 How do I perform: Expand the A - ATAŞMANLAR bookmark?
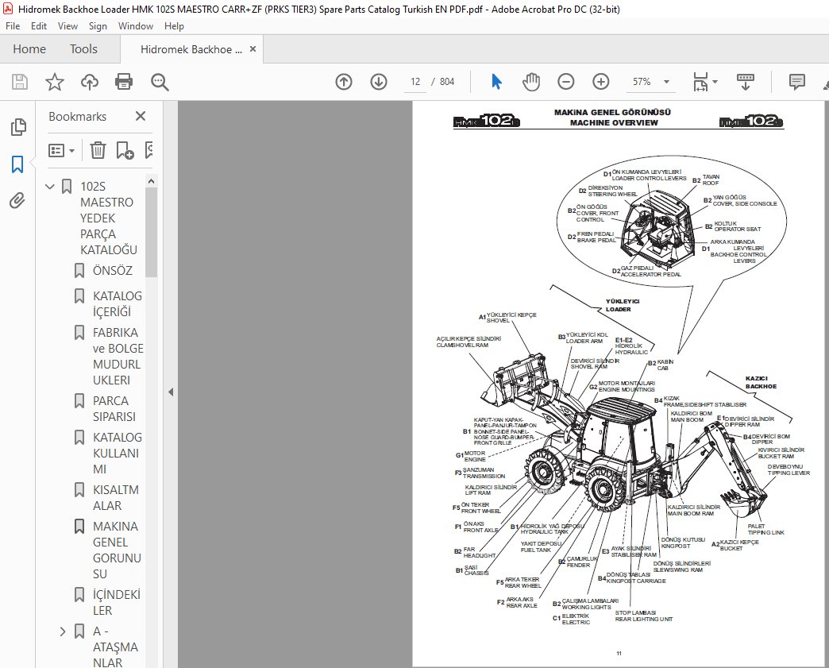[63, 631]
